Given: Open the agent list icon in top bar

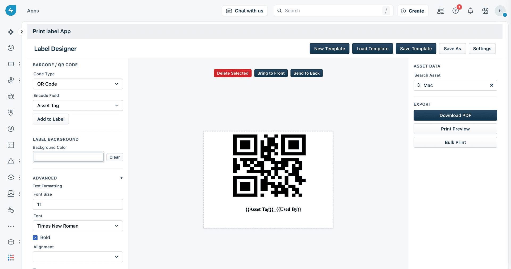Looking at the screenshot, I should 441,11.
